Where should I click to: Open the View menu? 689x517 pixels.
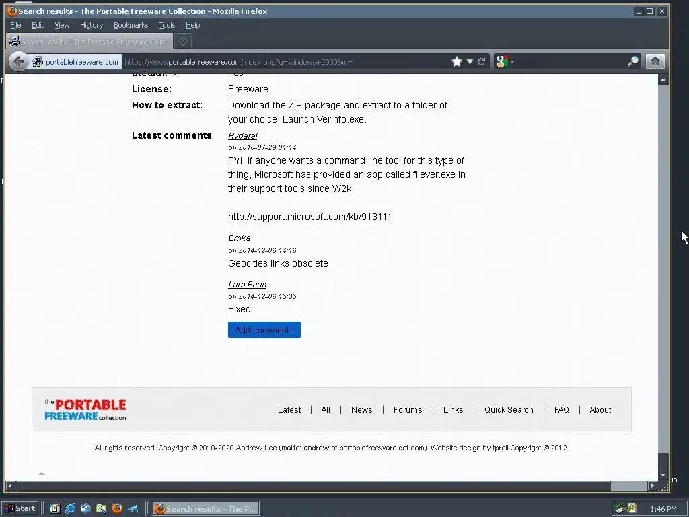tap(62, 25)
